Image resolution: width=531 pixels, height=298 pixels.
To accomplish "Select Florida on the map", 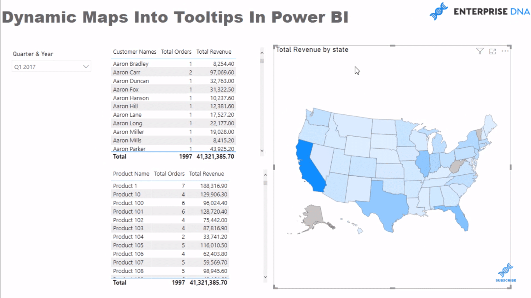I will tap(462, 219).
